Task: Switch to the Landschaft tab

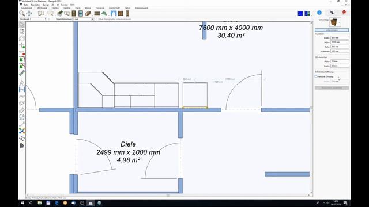Action: [114, 8]
